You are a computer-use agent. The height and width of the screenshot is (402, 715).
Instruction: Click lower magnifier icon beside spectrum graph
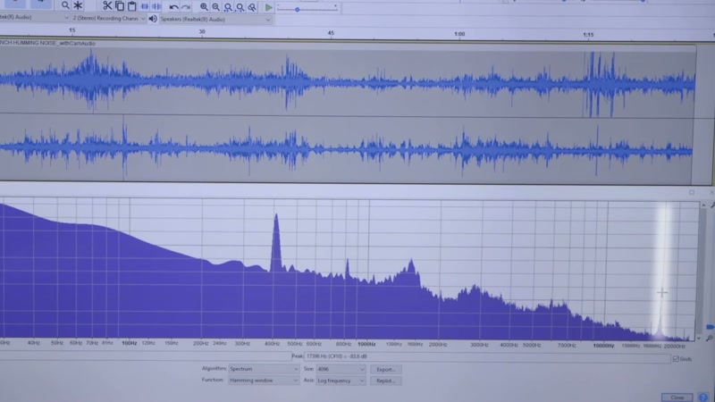pos(710,339)
